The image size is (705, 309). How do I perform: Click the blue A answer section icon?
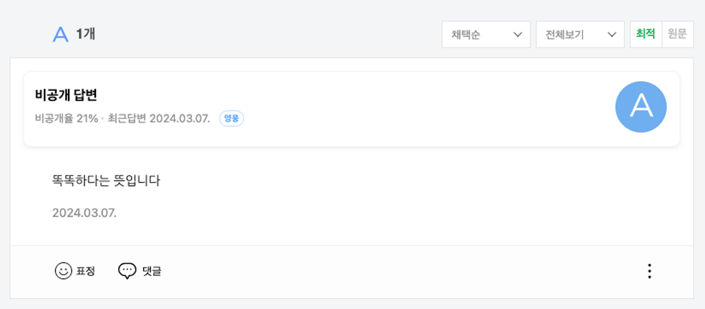(x=61, y=34)
